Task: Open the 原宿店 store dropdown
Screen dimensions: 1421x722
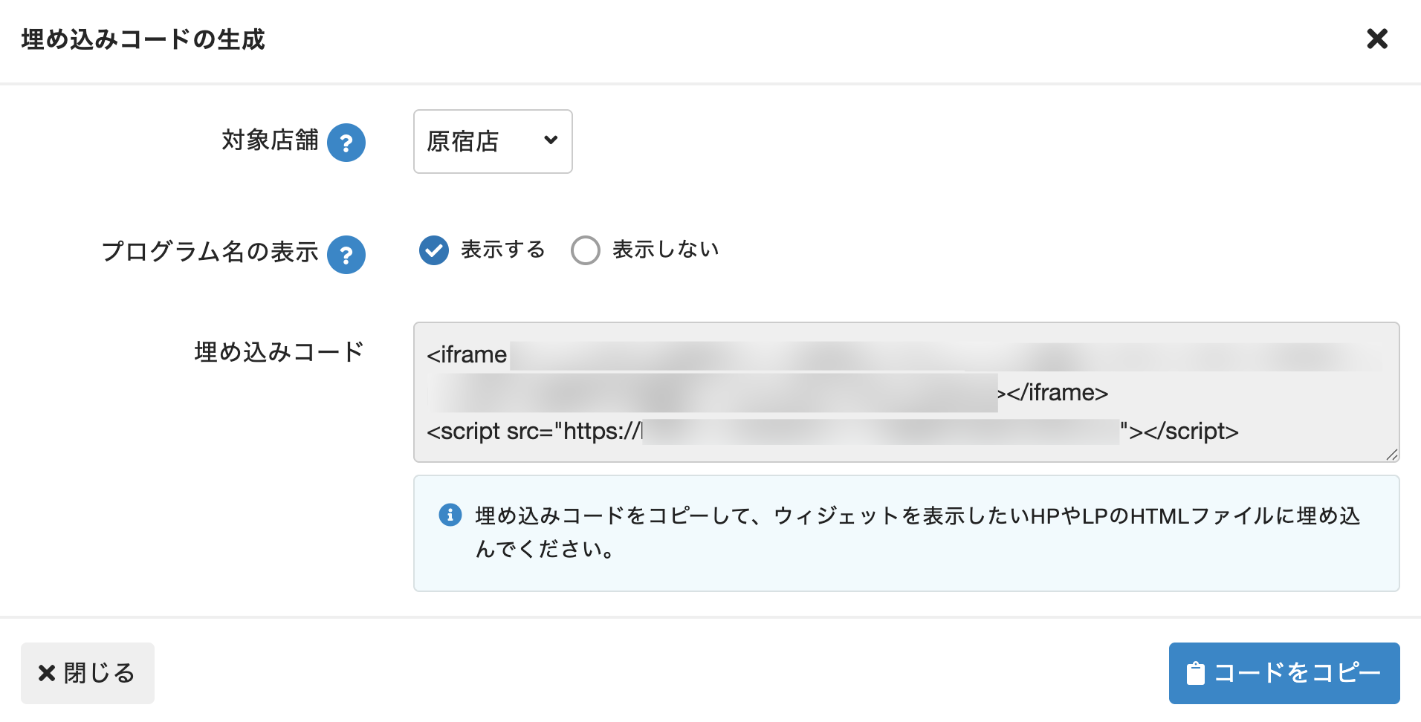Action: pyautogui.click(x=492, y=141)
